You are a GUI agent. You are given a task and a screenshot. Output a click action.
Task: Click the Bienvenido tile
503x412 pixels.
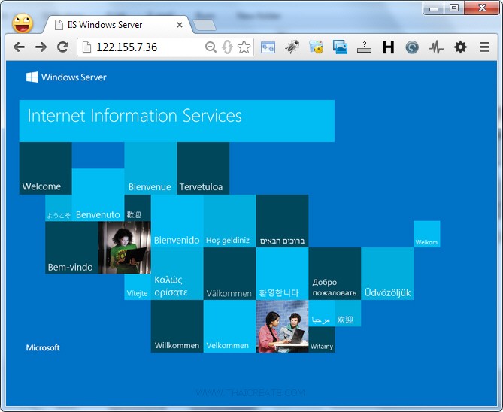tap(177, 221)
